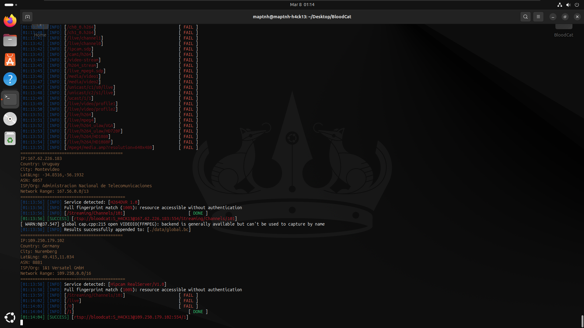Open the Help icon in the dock
The height and width of the screenshot is (328, 584).
point(10,79)
